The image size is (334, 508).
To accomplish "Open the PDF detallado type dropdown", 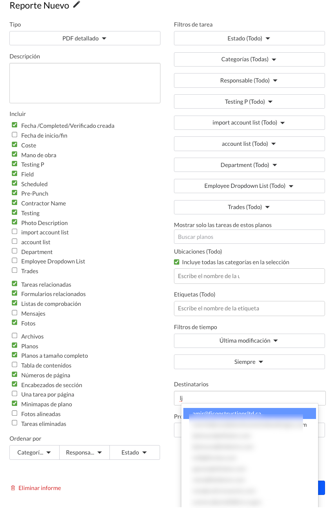I will (85, 38).
